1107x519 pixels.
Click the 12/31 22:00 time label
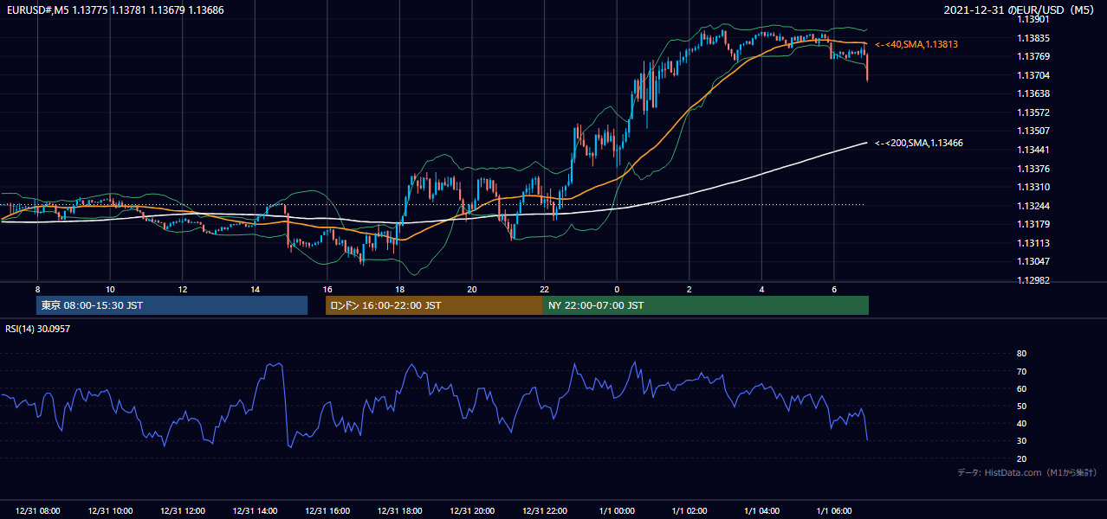[545, 511]
